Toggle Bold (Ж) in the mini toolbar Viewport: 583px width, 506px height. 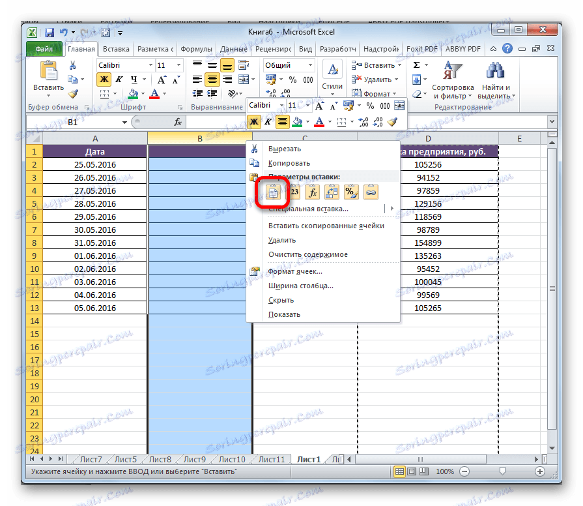point(254,122)
